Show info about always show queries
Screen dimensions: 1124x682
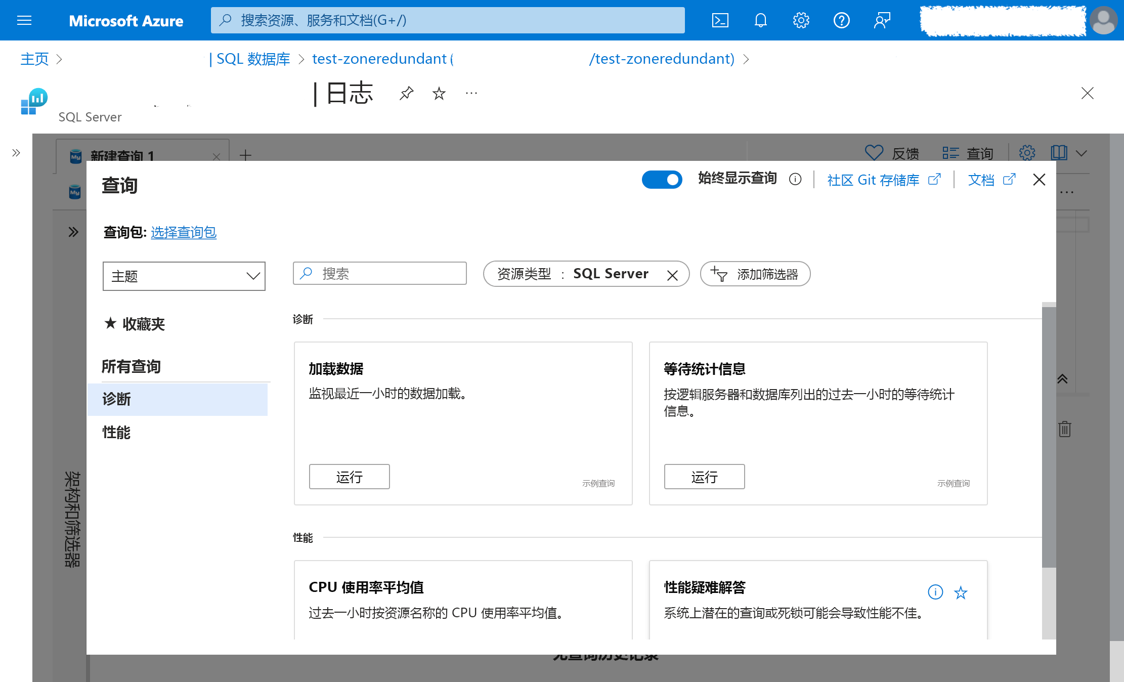coord(795,179)
